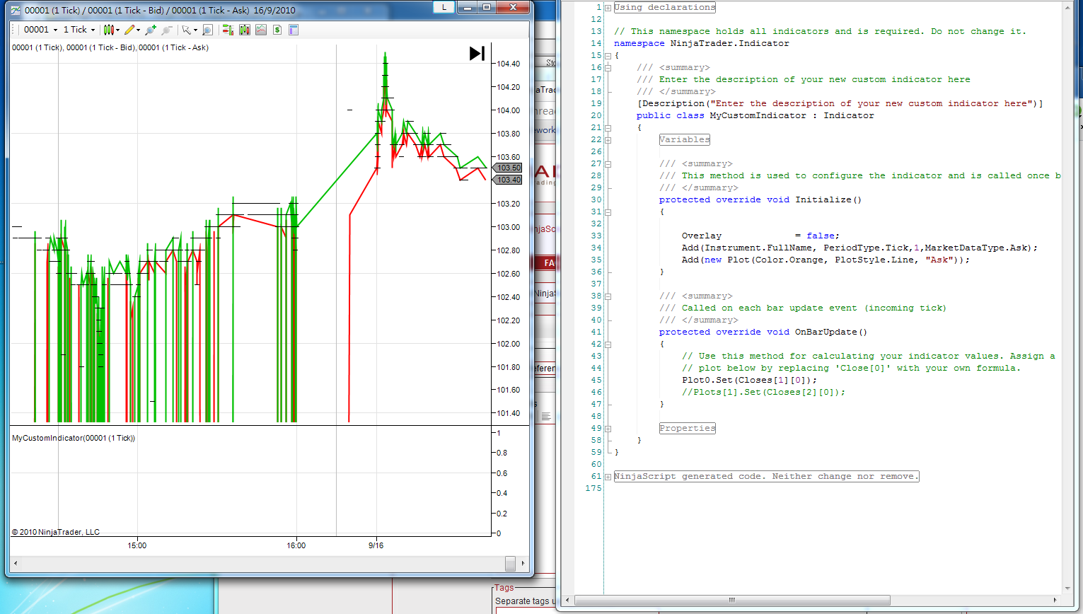Open the chart properties sheet icon
This screenshot has width=1083, height=614.
pos(294,30)
